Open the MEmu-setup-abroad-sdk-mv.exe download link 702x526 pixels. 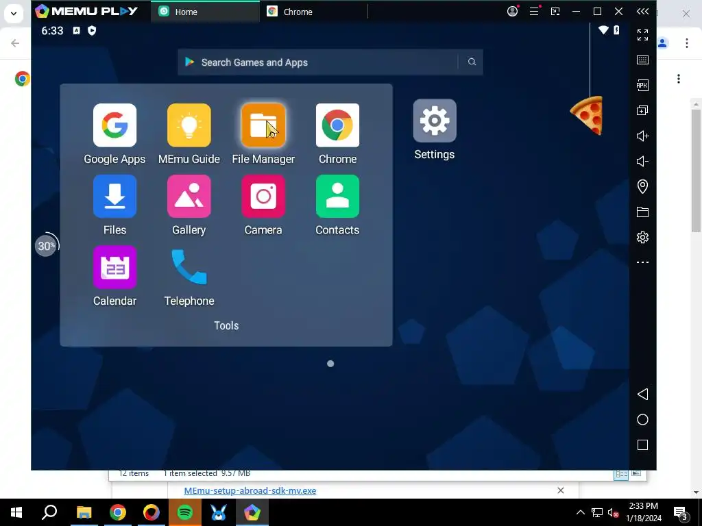[250, 490]
